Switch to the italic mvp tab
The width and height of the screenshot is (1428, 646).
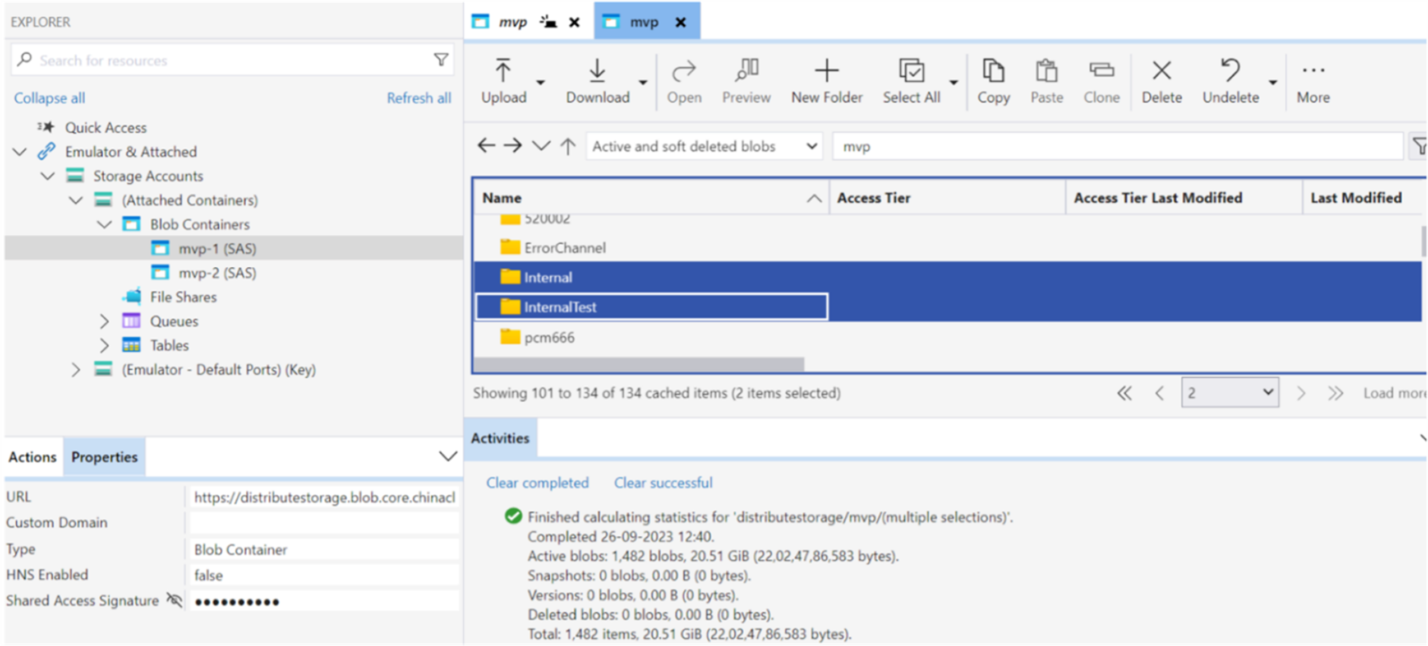tap(513, 22)
